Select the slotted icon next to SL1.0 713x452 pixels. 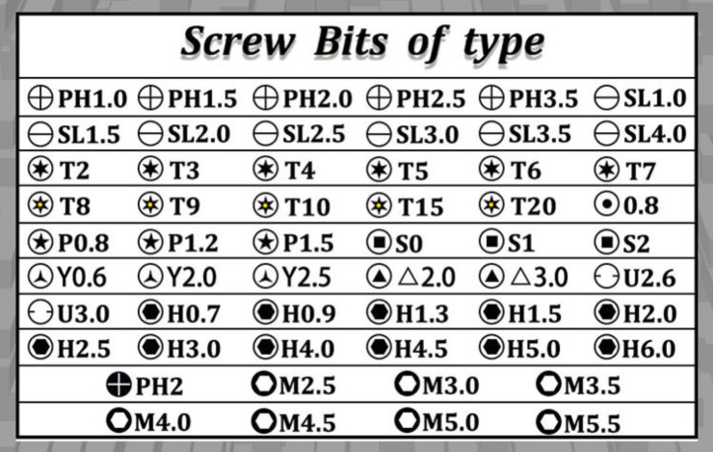[x=606, y=98]
